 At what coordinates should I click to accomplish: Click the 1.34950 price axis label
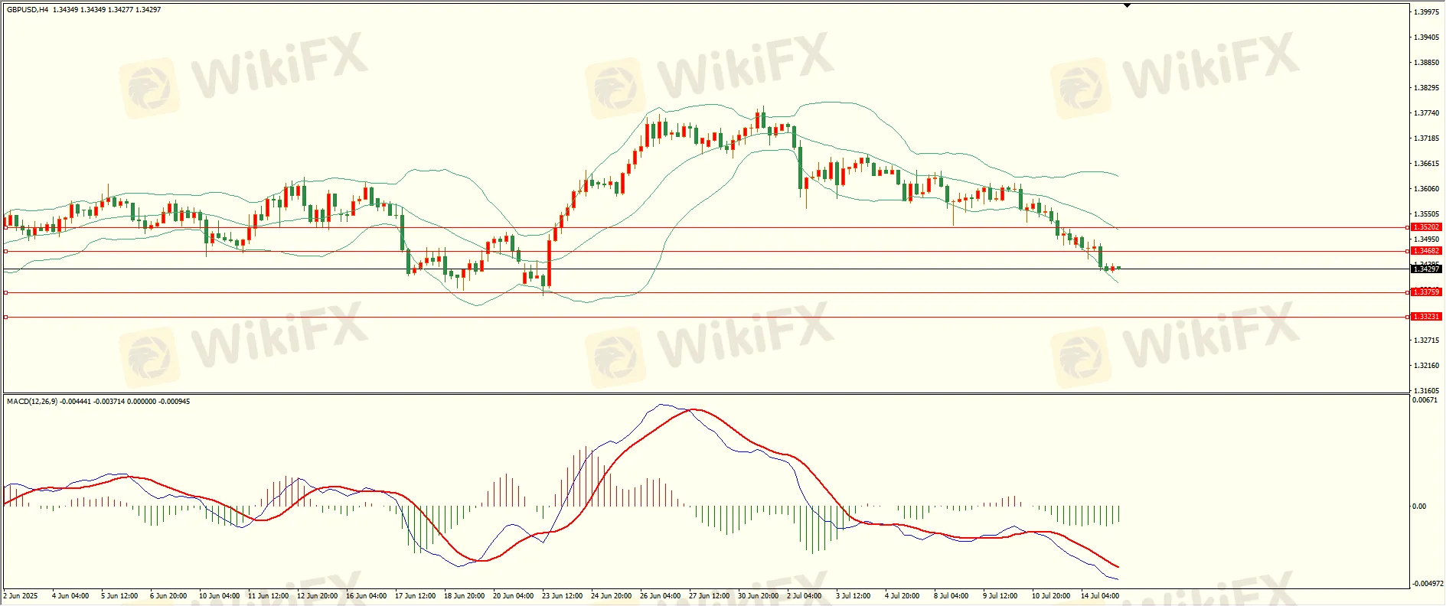click(x=1426, y=239)
